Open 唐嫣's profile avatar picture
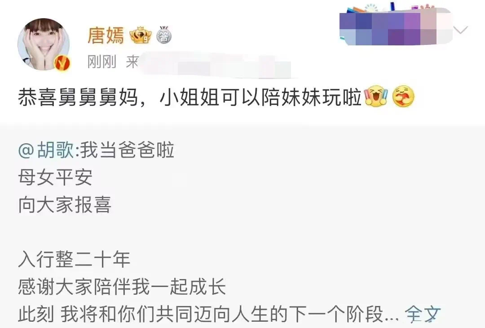The height and width of the screenshot is (328, 485). click(43, 44)
